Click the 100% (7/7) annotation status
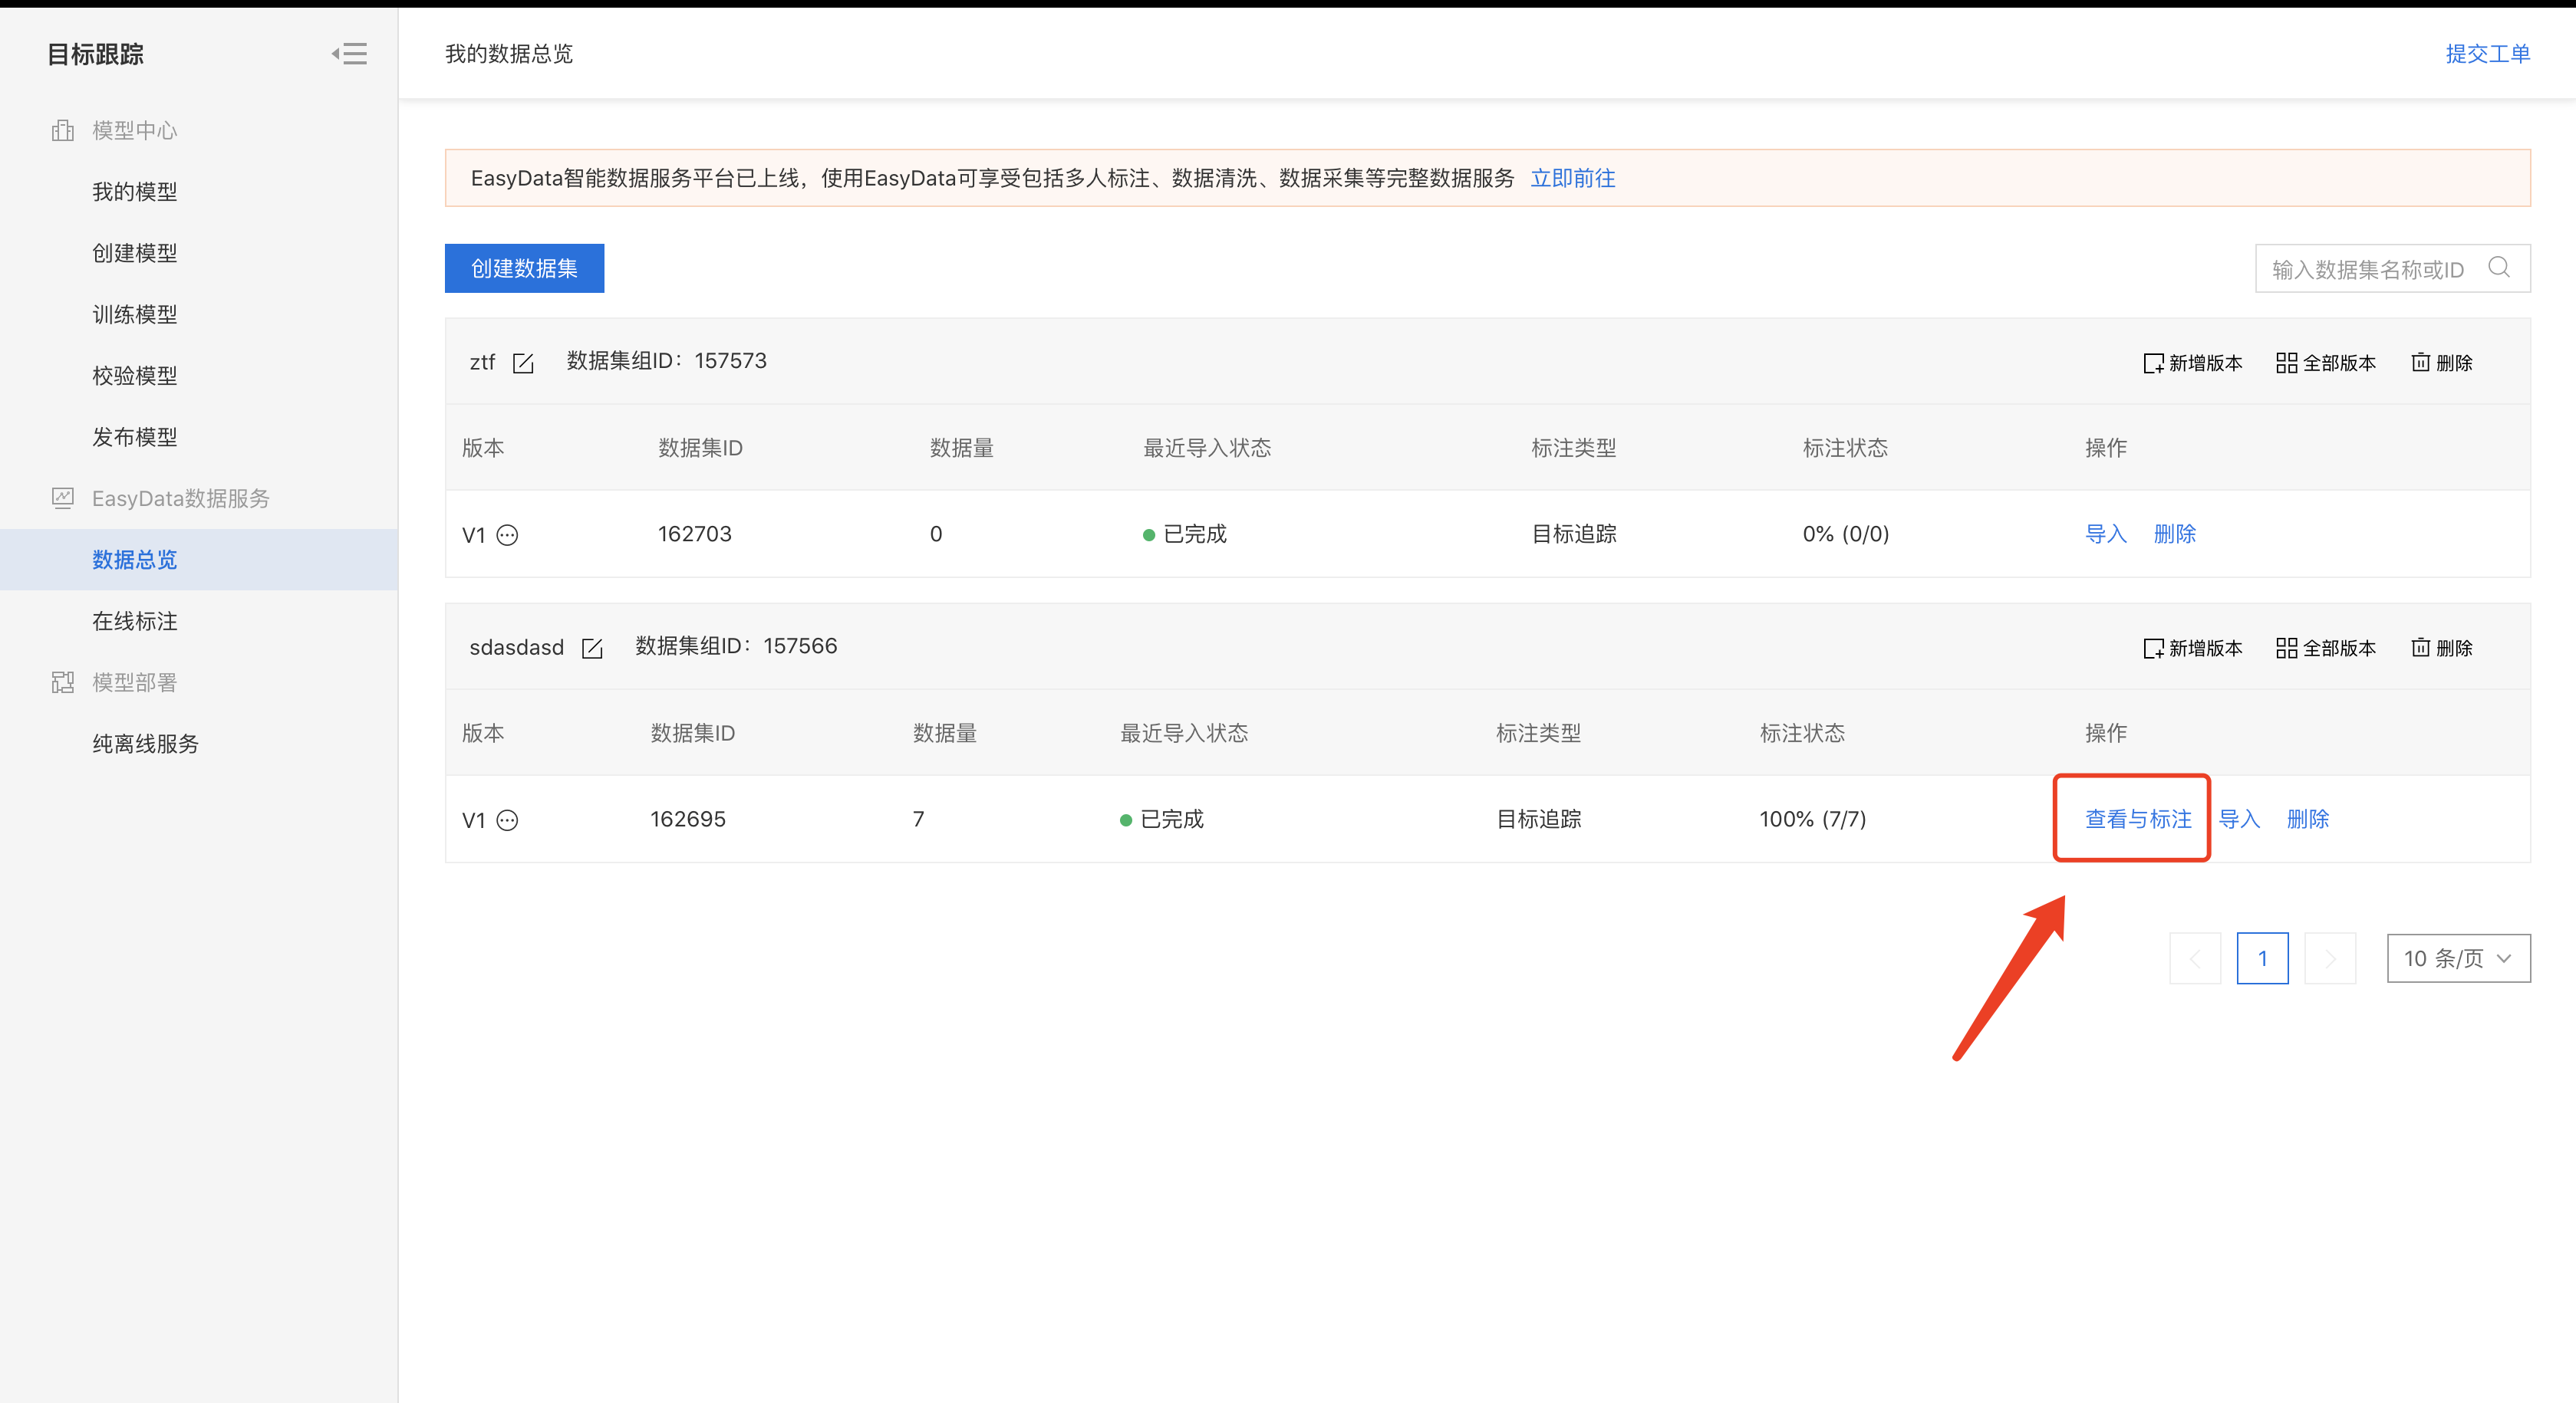This screenshot has width=2576, height=1403. click(x=1812, y=820)
